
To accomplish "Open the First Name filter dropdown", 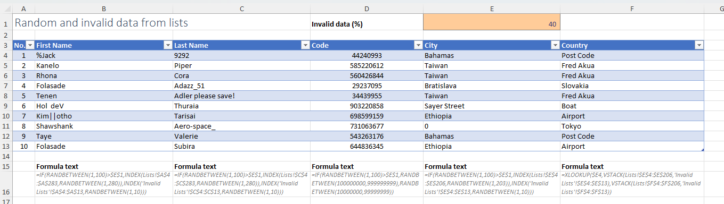I will click(168, 46).
